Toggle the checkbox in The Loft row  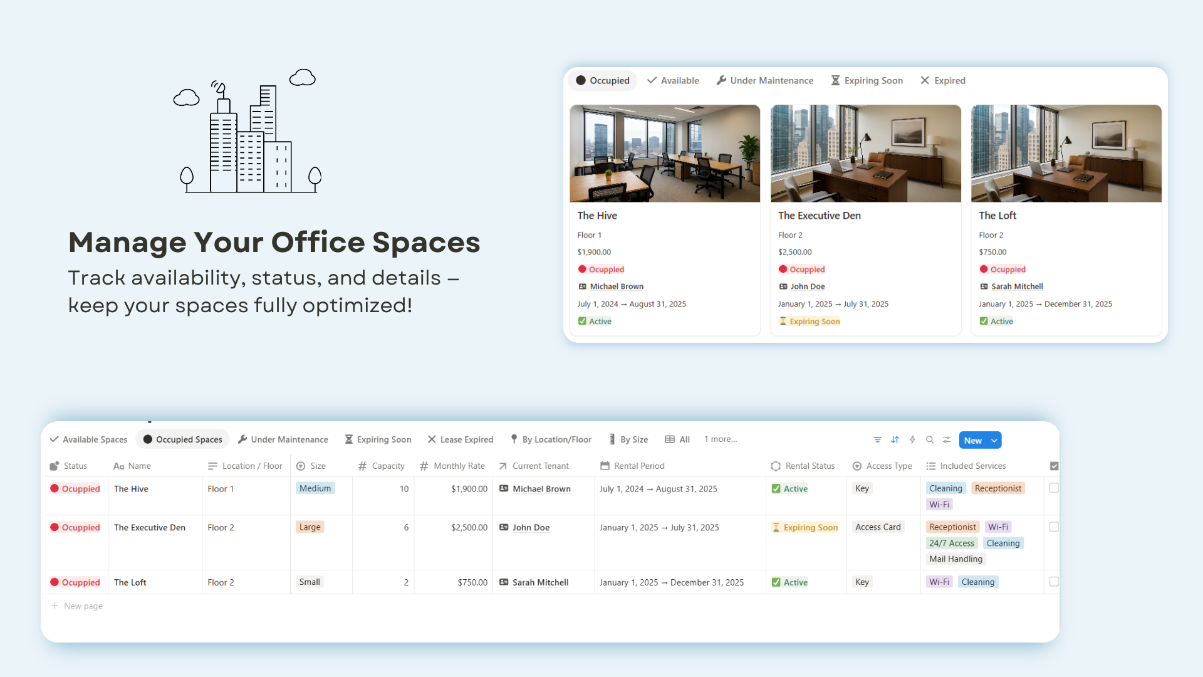click(x=1054, y=582)
